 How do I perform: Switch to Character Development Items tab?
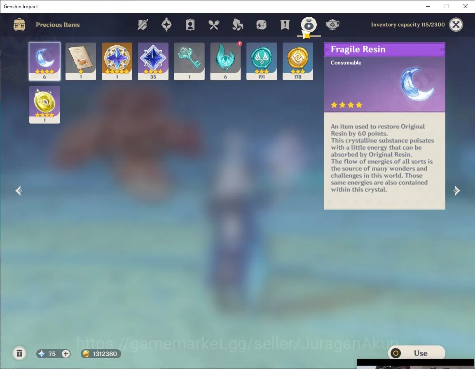coord(190,25)
